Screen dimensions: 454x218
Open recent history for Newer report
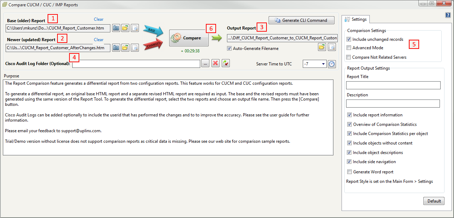point(116,48)
